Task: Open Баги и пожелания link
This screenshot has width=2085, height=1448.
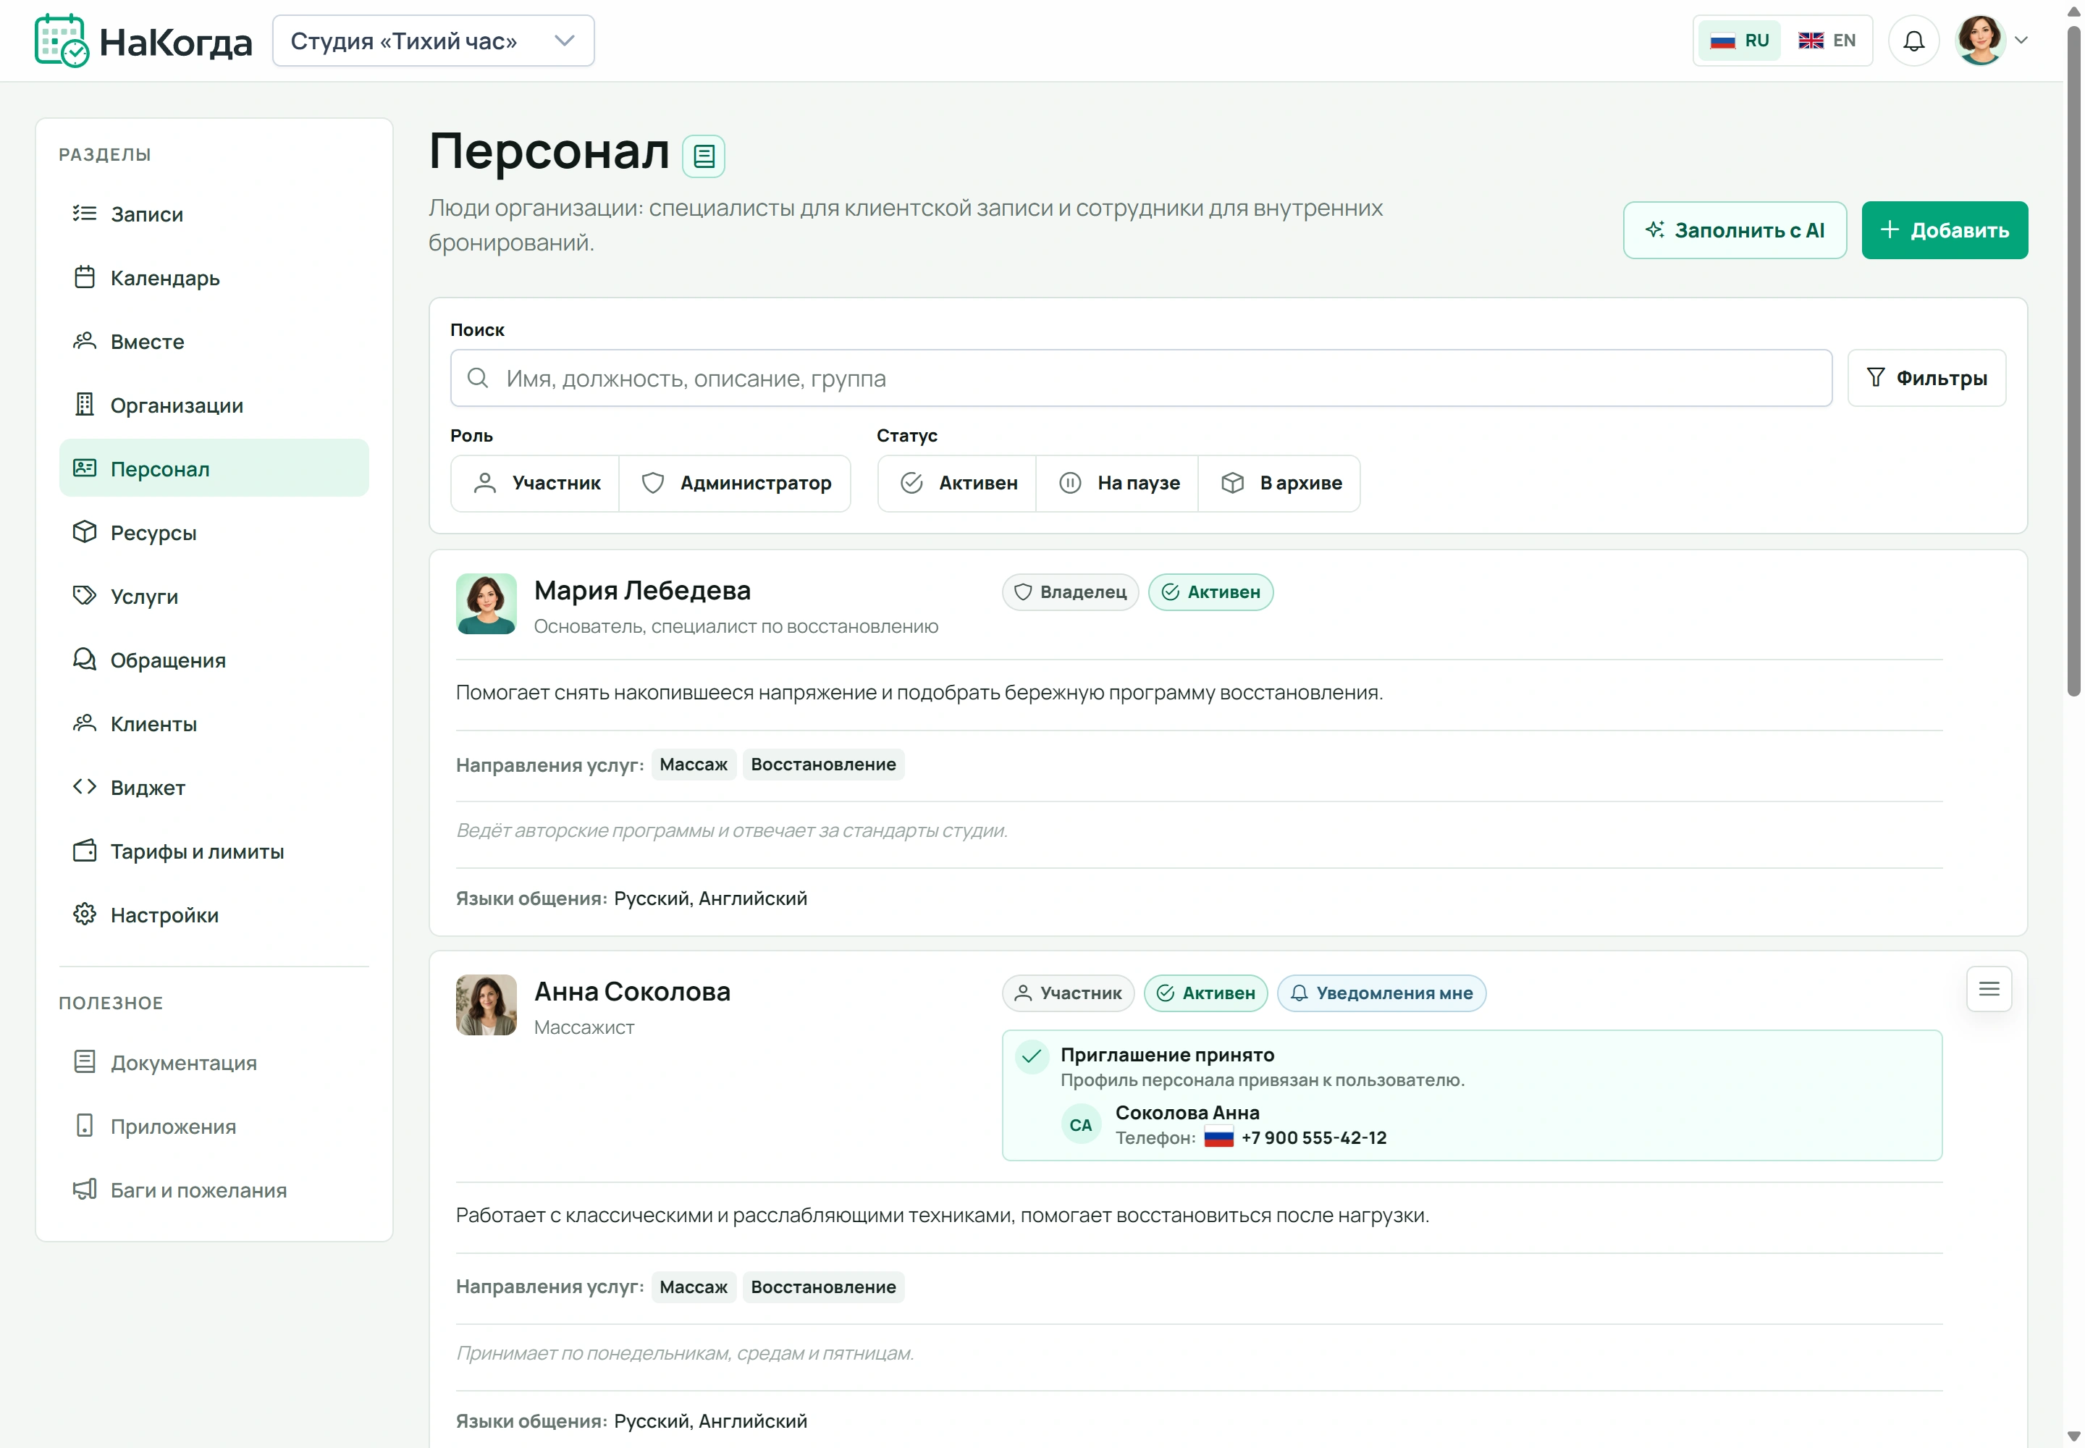Action: point(214,1190)
